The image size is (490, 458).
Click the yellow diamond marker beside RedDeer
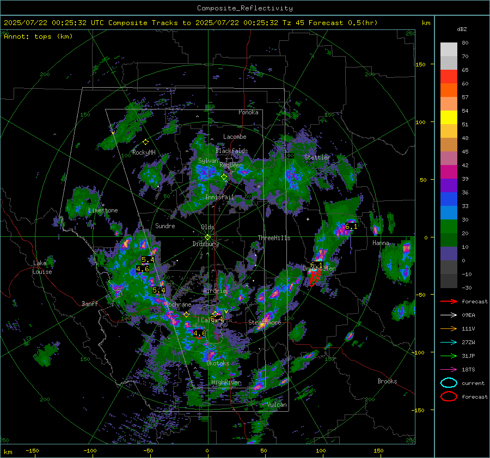click(224, 177)
